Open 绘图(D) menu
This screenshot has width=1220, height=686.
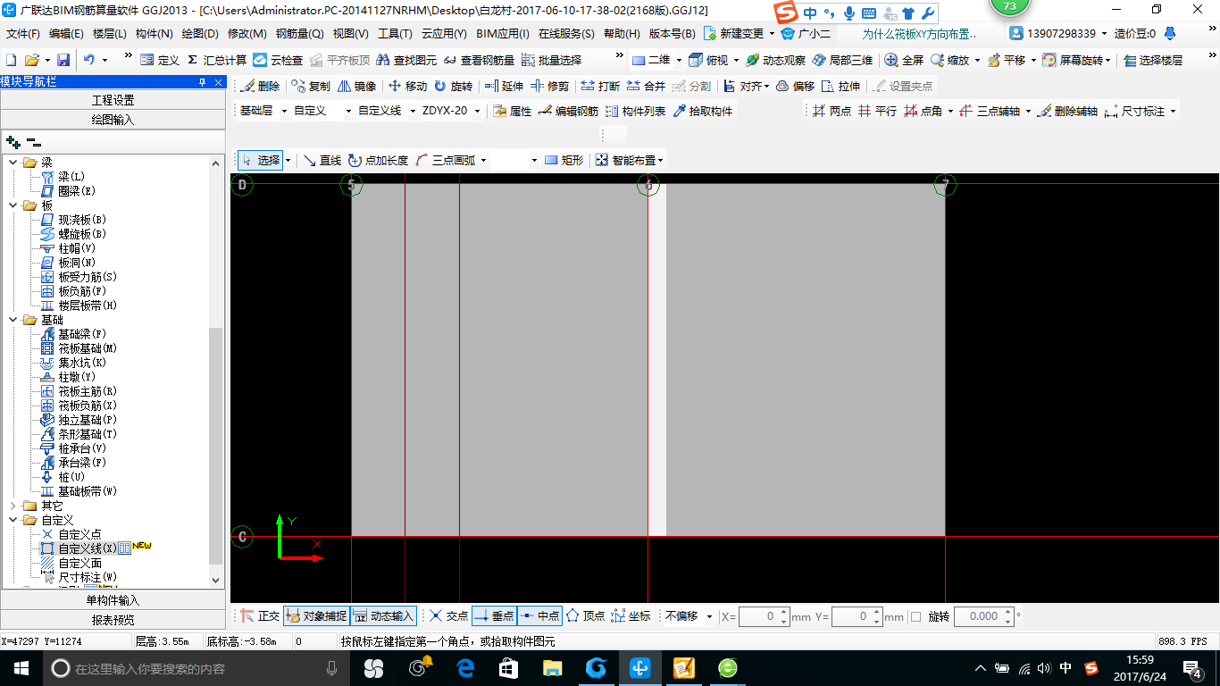199,34
